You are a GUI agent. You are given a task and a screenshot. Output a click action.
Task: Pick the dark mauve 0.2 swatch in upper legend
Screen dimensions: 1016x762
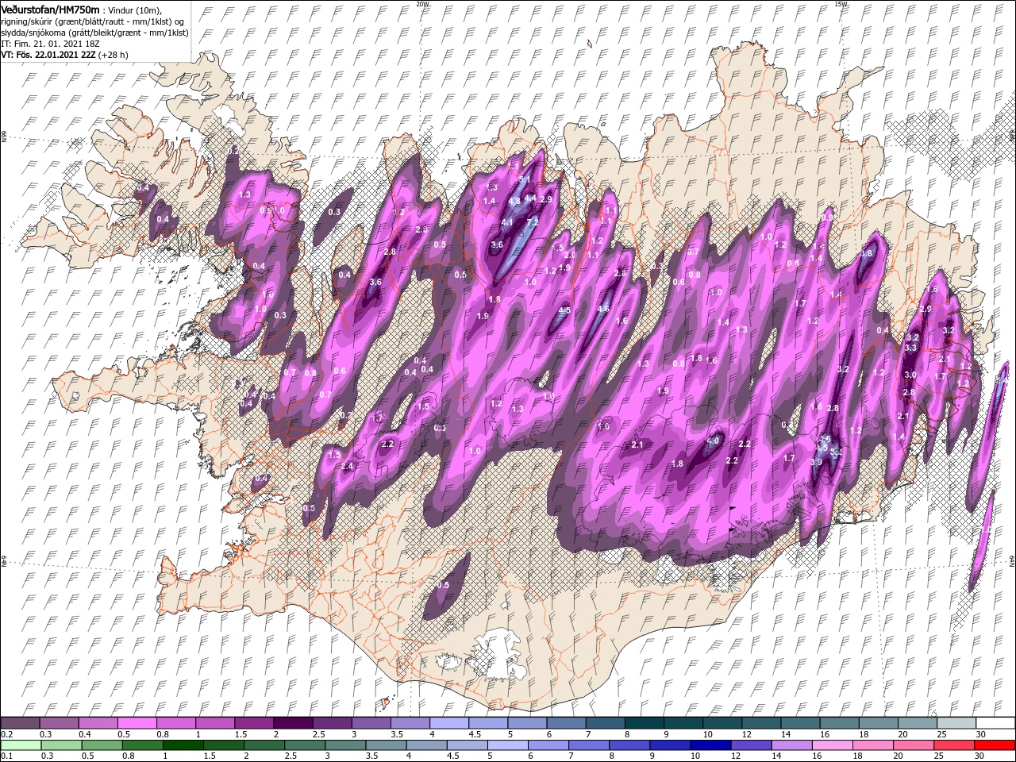tap(20, 722)
